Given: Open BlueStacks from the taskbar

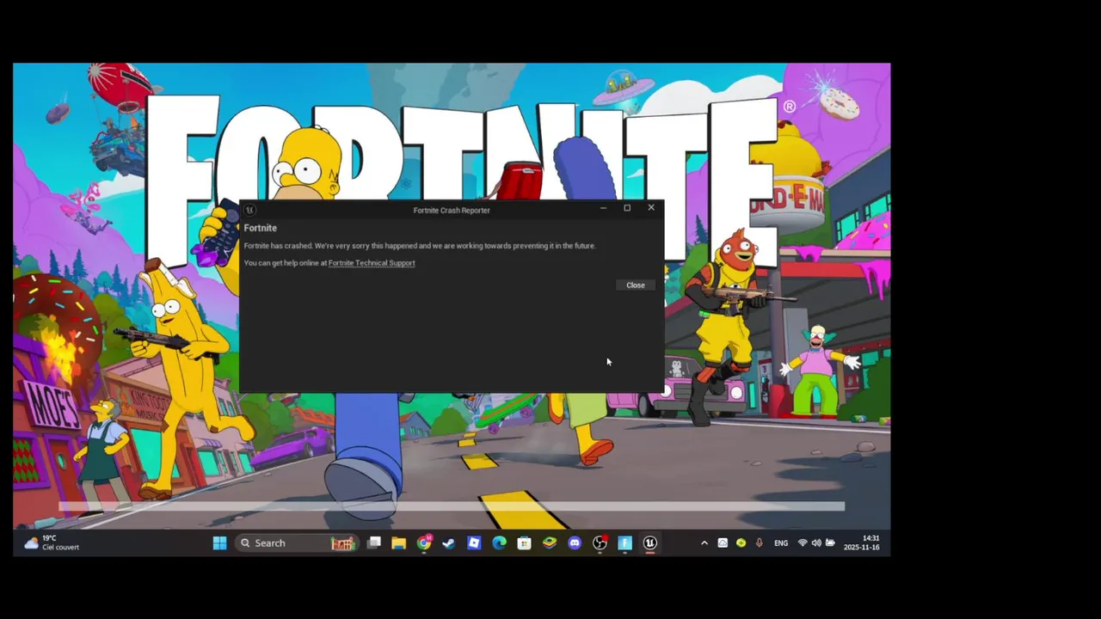Looking at the screenshot, I should (x=550, y=542).
